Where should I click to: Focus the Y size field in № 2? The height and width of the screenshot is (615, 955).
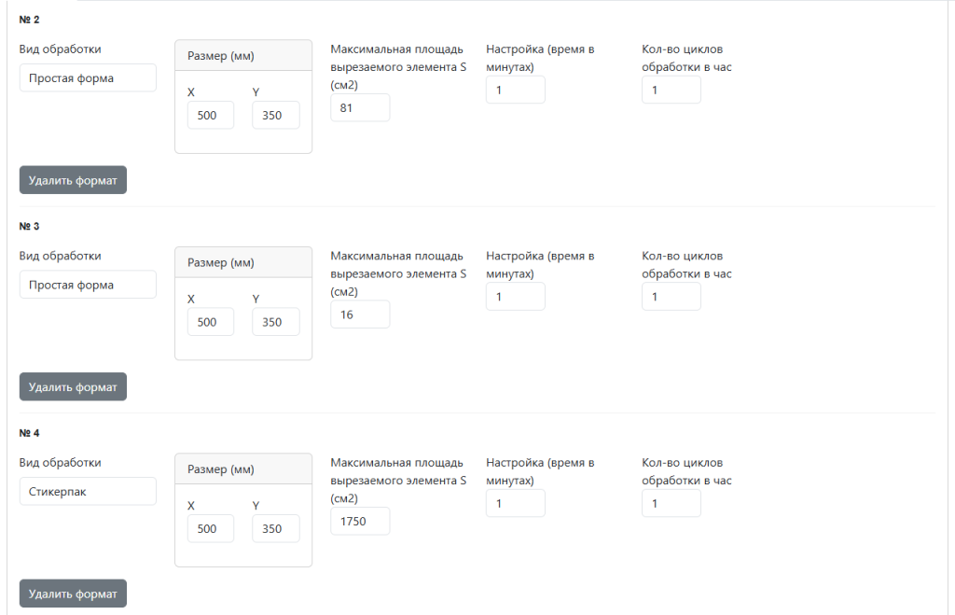(276, 115)
